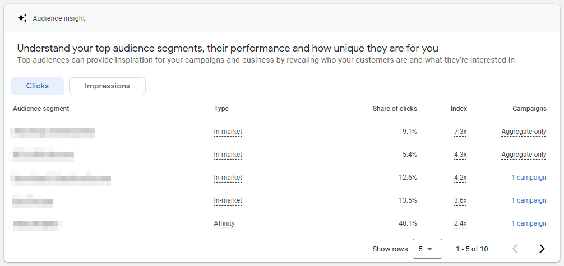564x266 pixels.
Task: Open 1 campaign link for 12.6% row
Action: click(529, 178)
